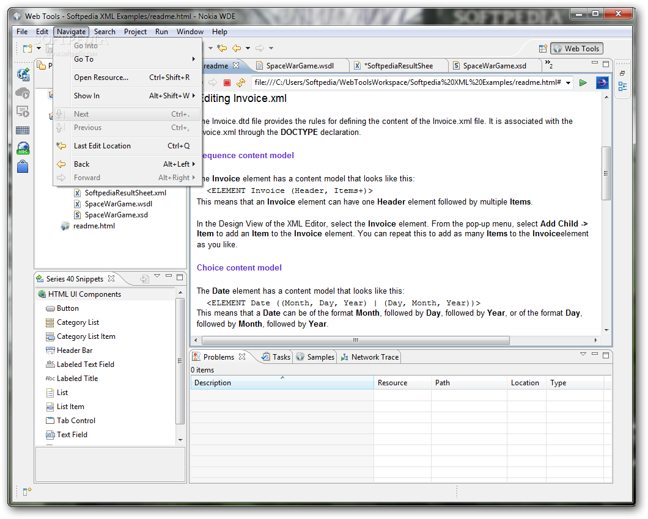Viewport: 648px width, 519px height.
Task: Select the Web Tools perspective button
Action: click(x=576, y=49)
